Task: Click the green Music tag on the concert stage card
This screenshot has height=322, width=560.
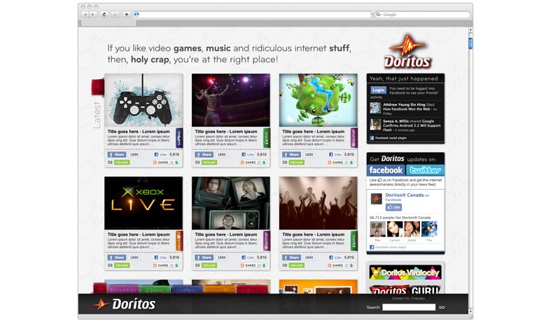Action: pyautogui.click(x=267, y=138)
